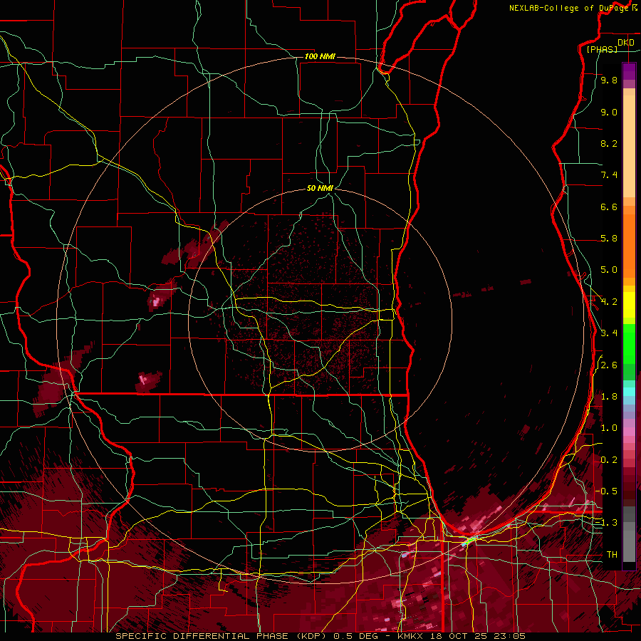The image size is (641, 641).
Task: Pick the yellow segment near the 4.2 value
Action: pyautogui.click(x=629, y=305)
